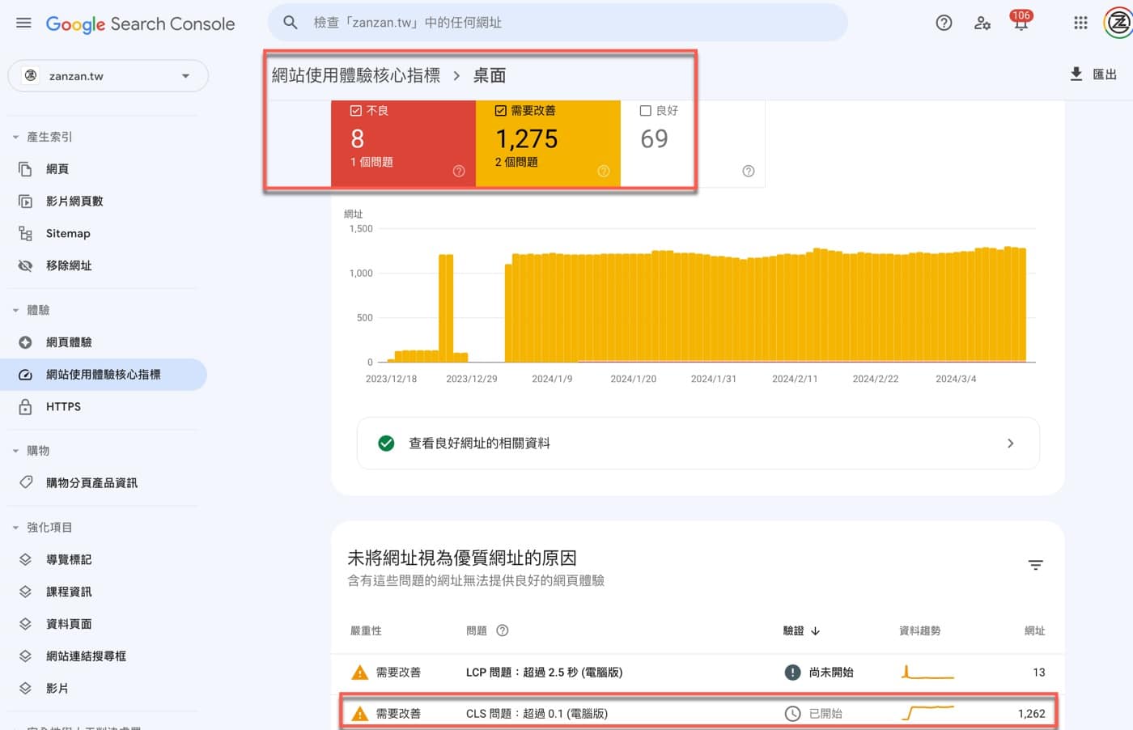Uncheck the 不良 poor checkbox

click(356, 111)
